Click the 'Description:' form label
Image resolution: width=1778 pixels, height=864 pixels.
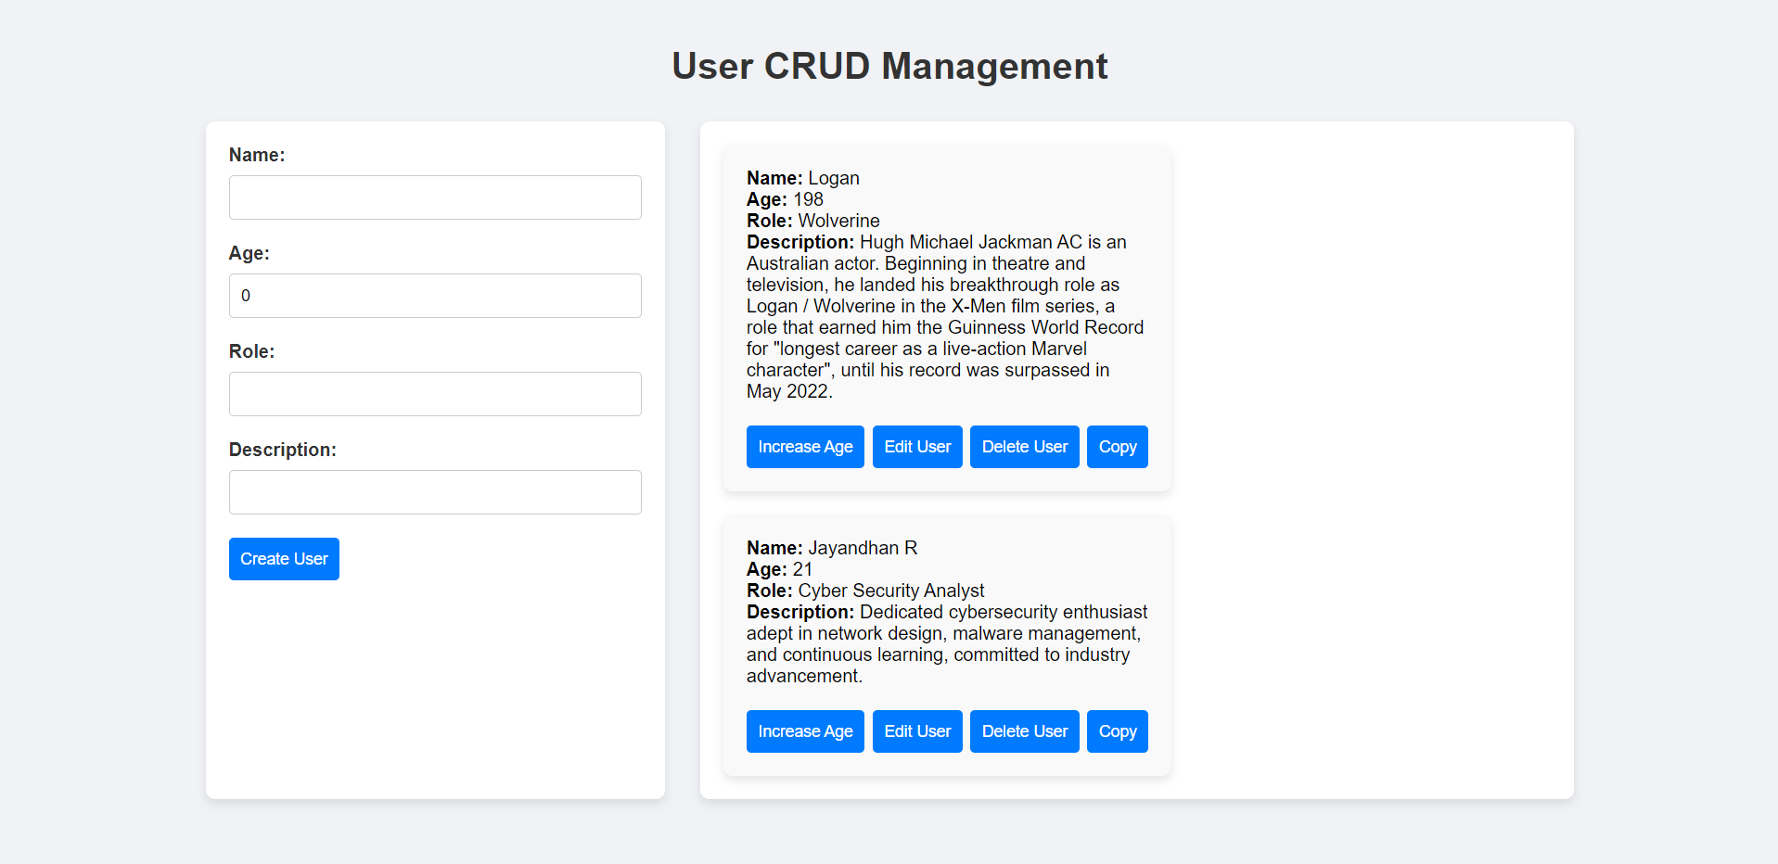pyautogui.click(x=283, y=450)
